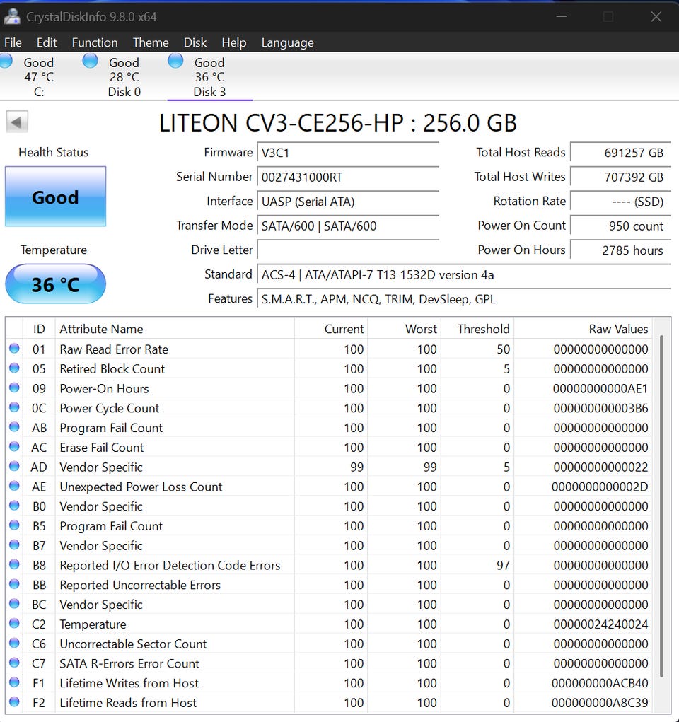Click the previous disk arrow button

coord(17,122)
